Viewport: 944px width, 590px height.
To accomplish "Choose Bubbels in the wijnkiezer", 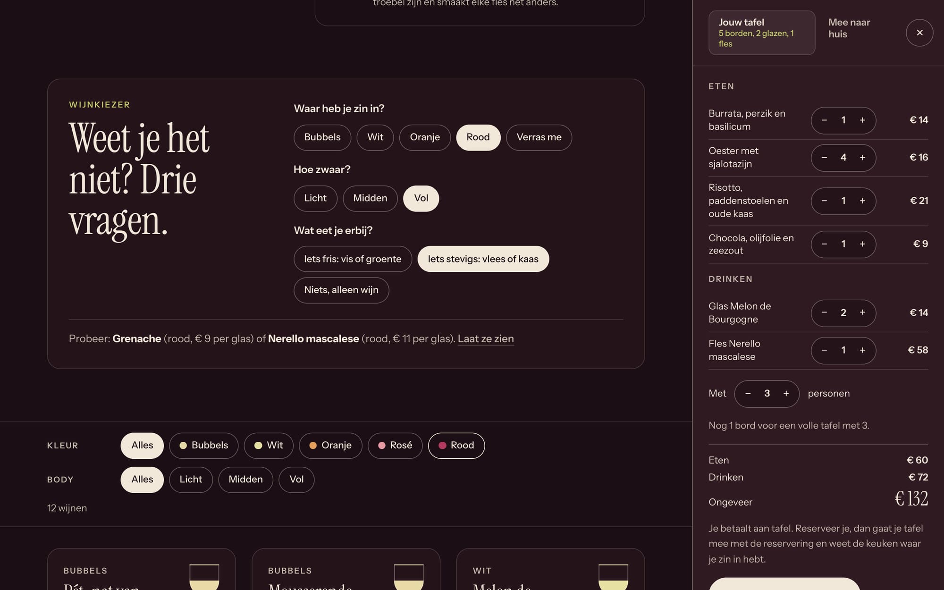I will click(x=322, y=137).
